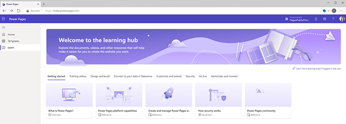Open browser extension icon in toolbar

pyautogui.click(x=325, y=11)
